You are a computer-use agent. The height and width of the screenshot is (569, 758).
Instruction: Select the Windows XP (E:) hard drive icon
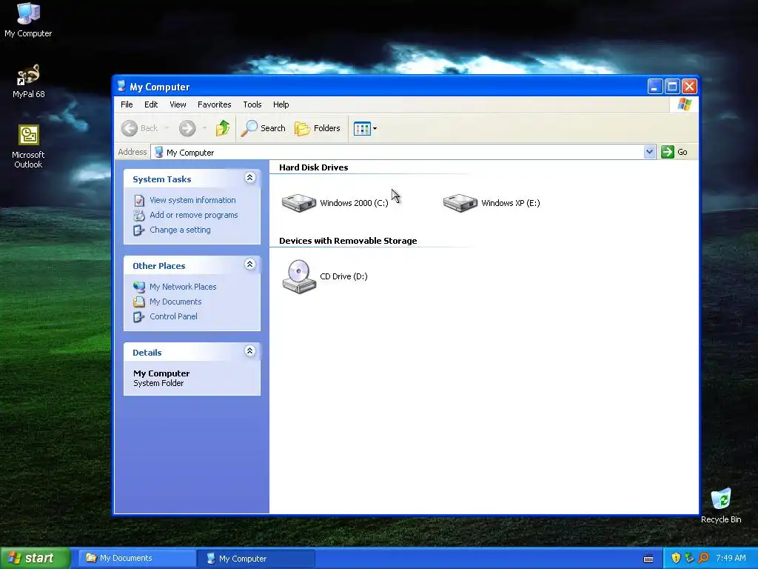click(x=460, y=203)
